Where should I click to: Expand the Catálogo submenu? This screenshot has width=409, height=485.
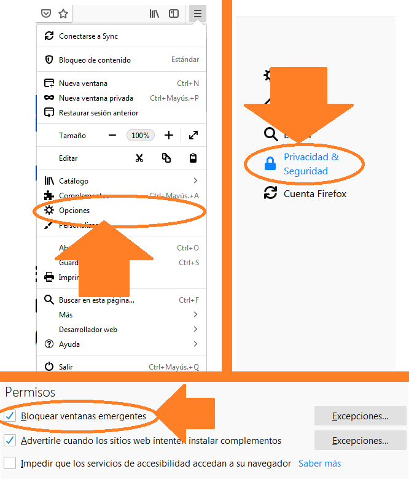(x=122, y=180)
